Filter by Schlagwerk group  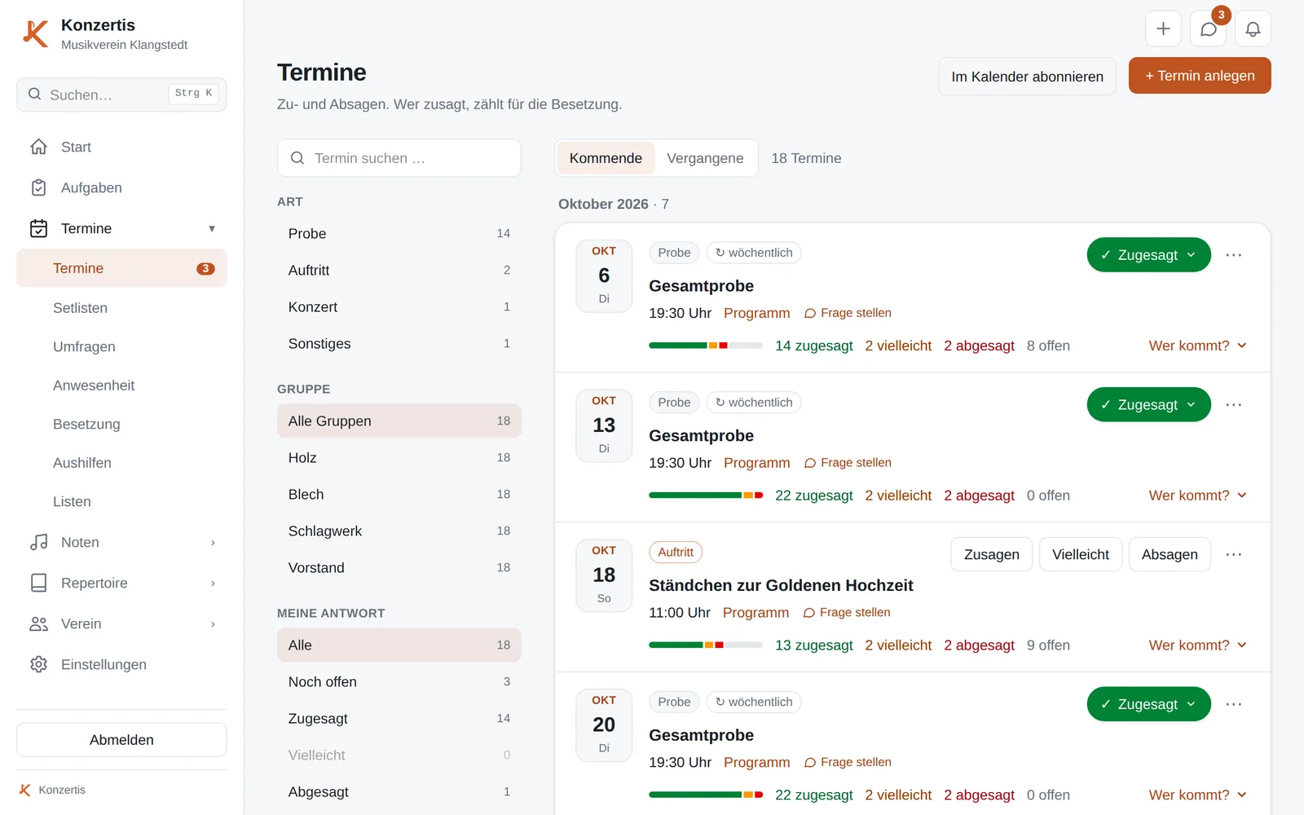tap(399, 531)
